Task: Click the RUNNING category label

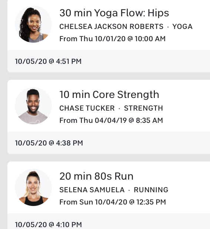Action: tap(151, 190)
